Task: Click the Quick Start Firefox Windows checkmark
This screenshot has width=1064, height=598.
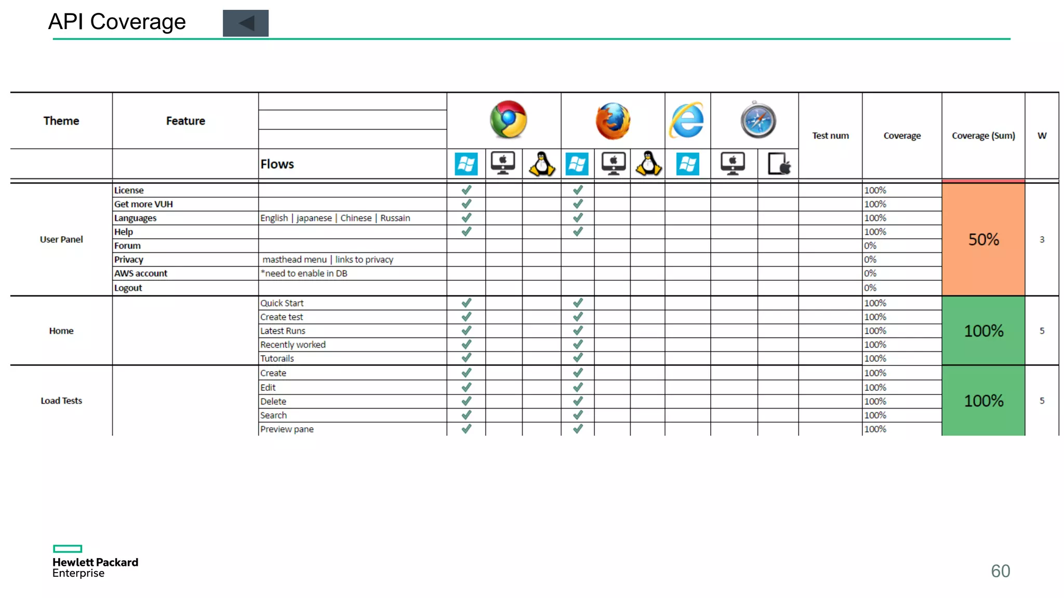Action: point(577,303)
